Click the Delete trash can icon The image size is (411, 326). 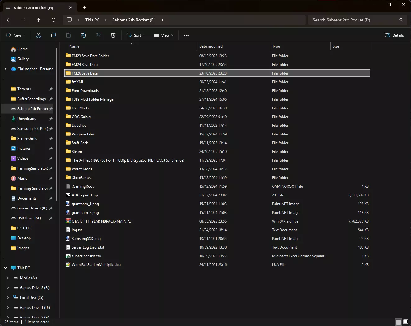[x=113, y=35]
